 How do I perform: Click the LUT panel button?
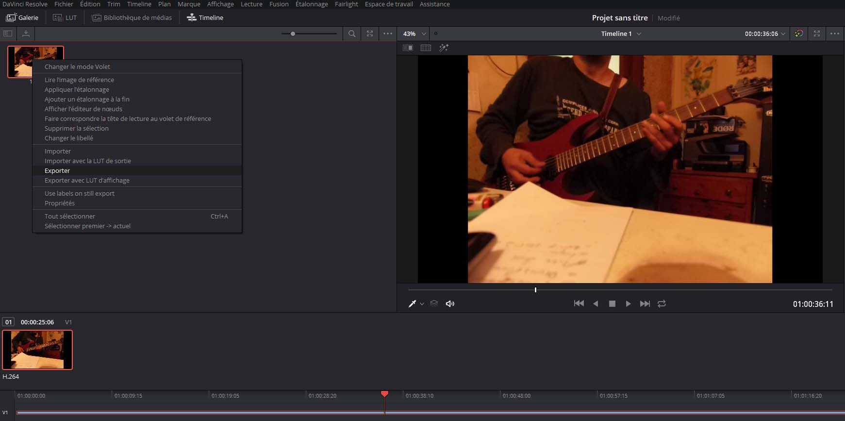point(65,17)
